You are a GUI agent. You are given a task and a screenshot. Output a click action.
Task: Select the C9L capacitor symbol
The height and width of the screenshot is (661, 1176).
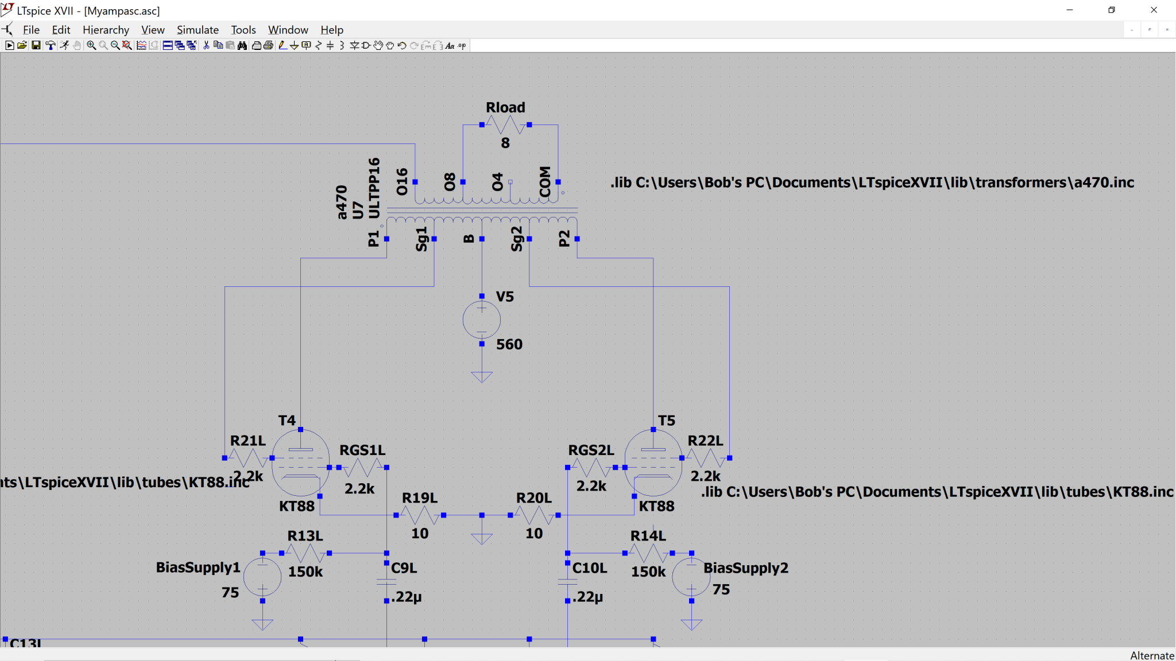386,582
